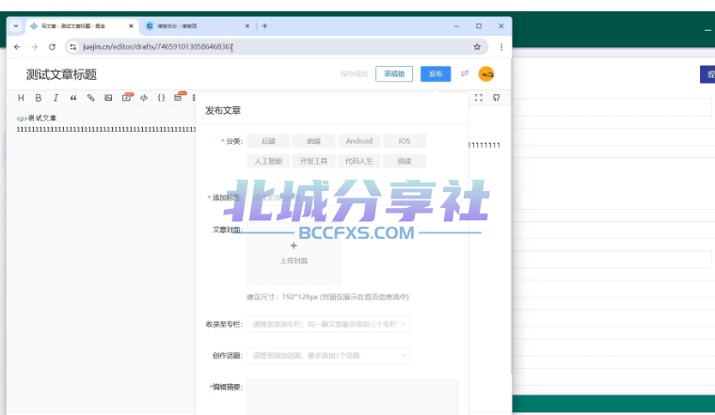
Task: Reload the juejin editor page
Action: [52, 46]
